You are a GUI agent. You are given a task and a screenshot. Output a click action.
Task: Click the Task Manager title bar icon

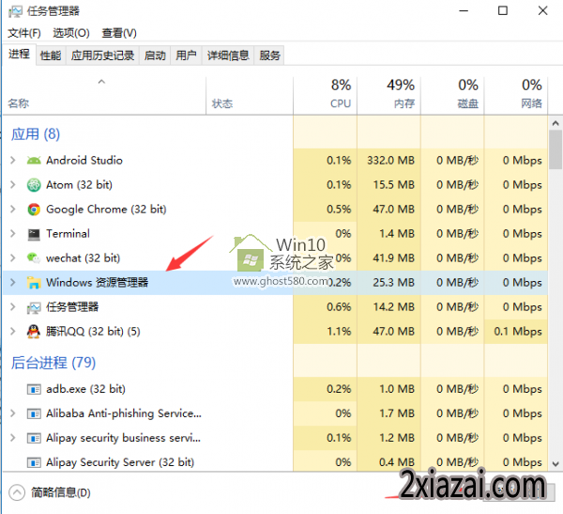[x=15, y=11]
